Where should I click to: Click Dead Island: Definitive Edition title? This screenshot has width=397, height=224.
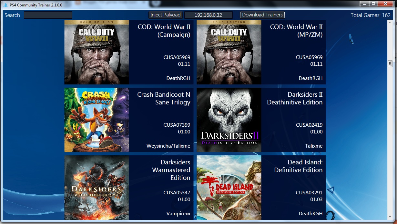pos(298,166)
